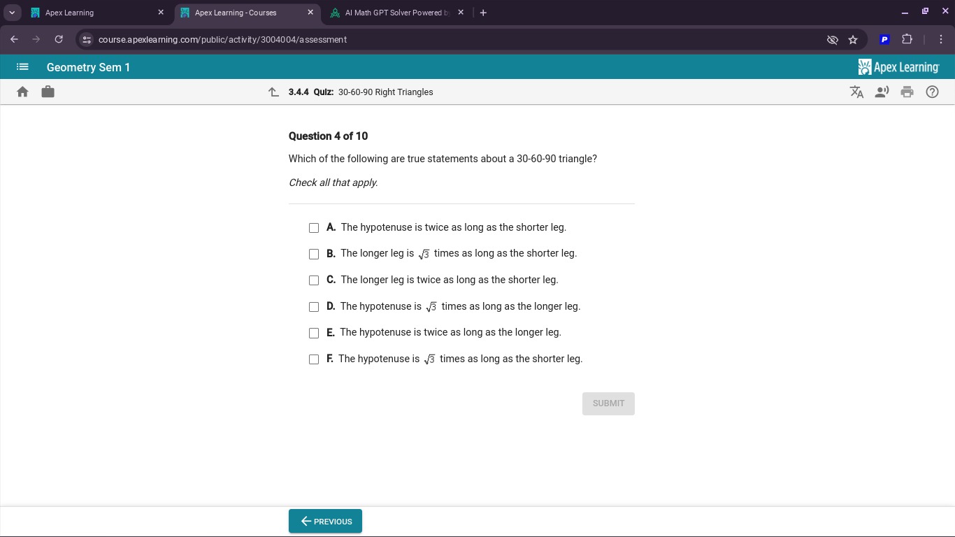
Task: Check option F hypotenuse √3 times shorter leg
Action: 314,359
